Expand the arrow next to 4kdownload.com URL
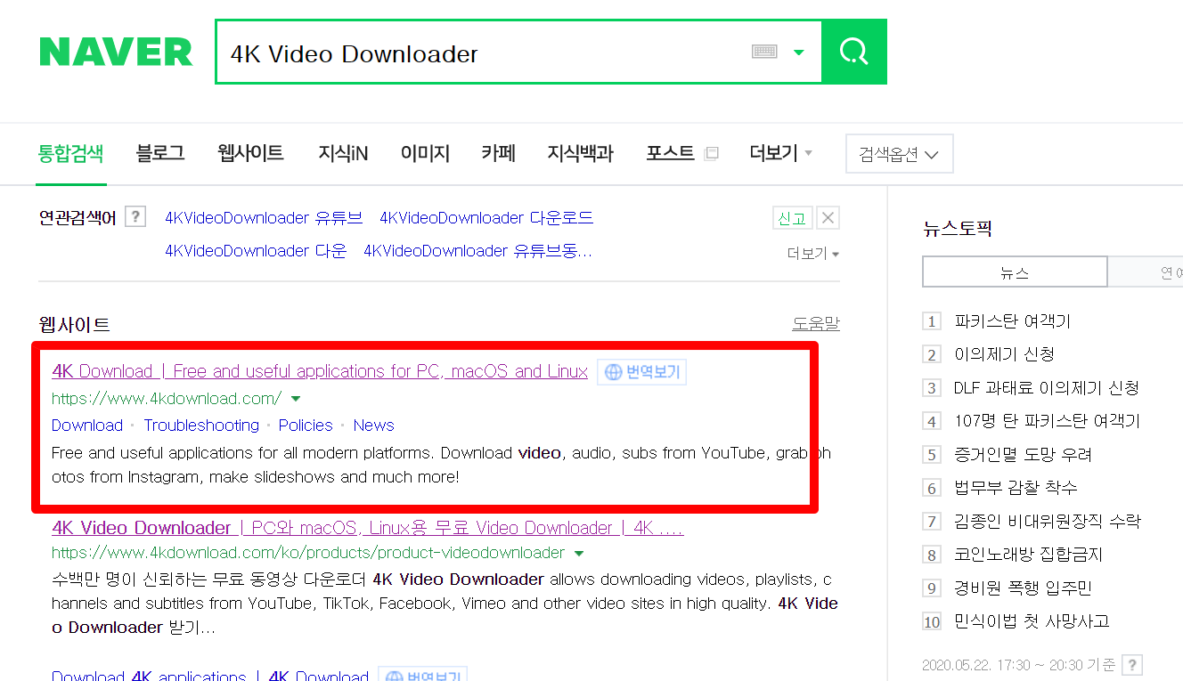This screenshot has width=1183, height=681. tap(296, 399)
